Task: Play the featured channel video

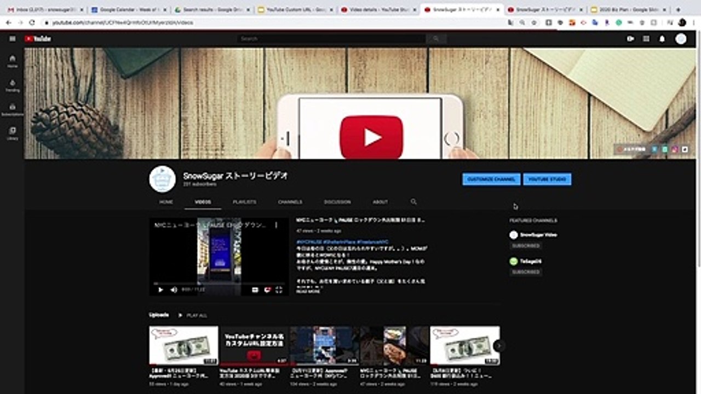Action: tap(160, 289)
